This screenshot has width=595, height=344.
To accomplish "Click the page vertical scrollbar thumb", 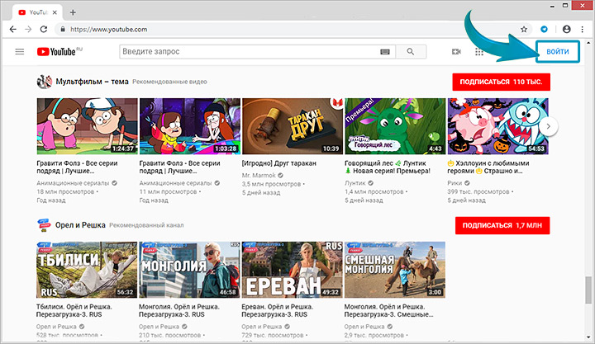I will [x=588, y=290].
